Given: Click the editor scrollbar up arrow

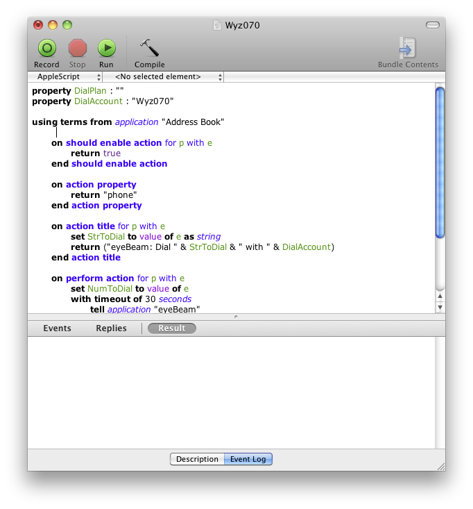Looking at the screenshot, I should pyautogui.click(x=439, y=296).
